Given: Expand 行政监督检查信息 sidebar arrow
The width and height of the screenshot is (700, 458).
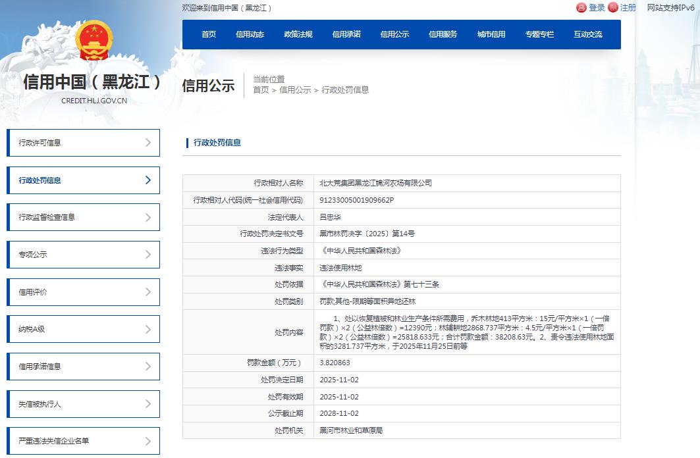Looking at the screenshot, I should (148, 217).
